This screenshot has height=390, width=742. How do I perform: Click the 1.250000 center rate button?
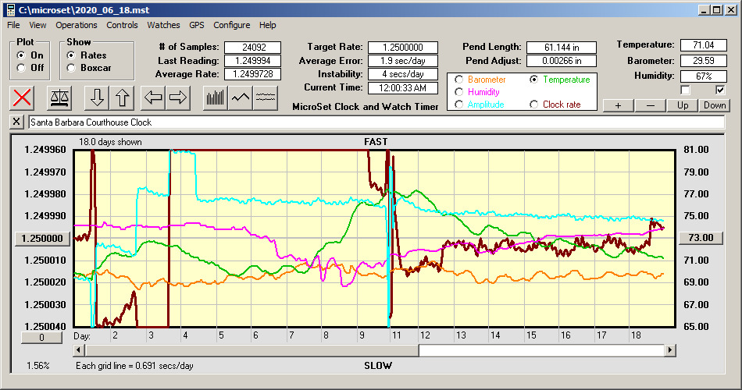tap(43, 238)
